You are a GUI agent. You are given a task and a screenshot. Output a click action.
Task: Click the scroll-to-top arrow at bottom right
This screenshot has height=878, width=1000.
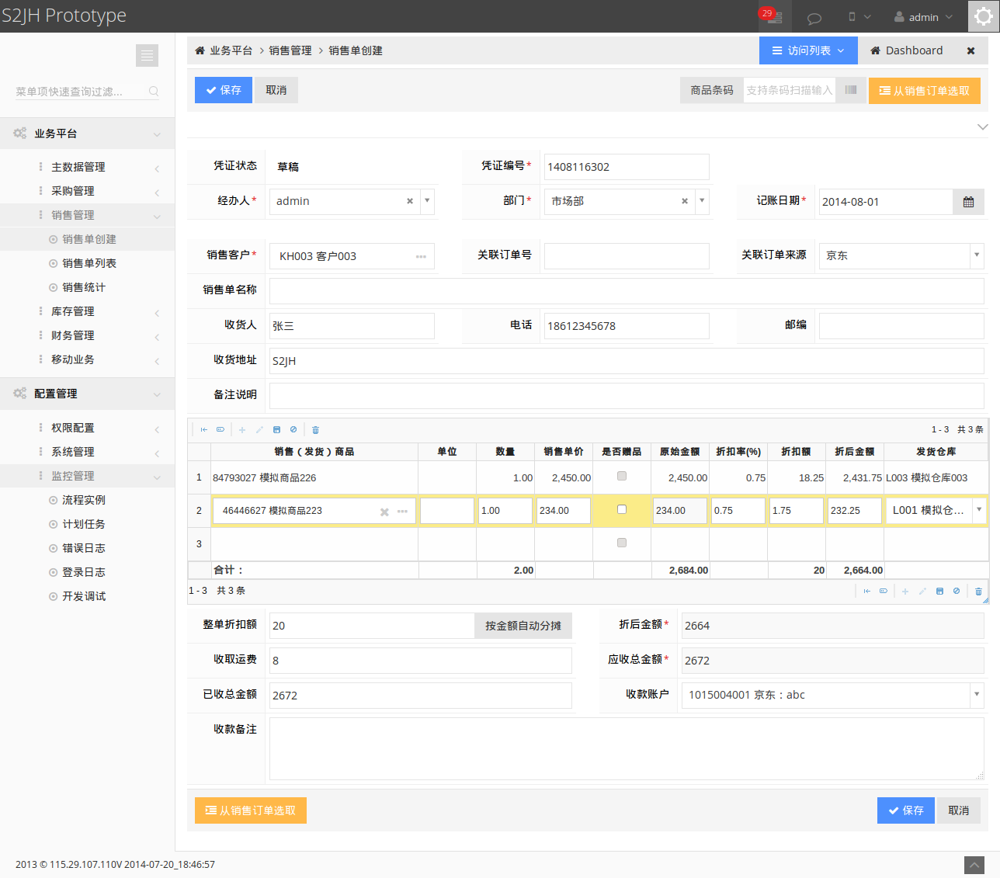(974, 865)
